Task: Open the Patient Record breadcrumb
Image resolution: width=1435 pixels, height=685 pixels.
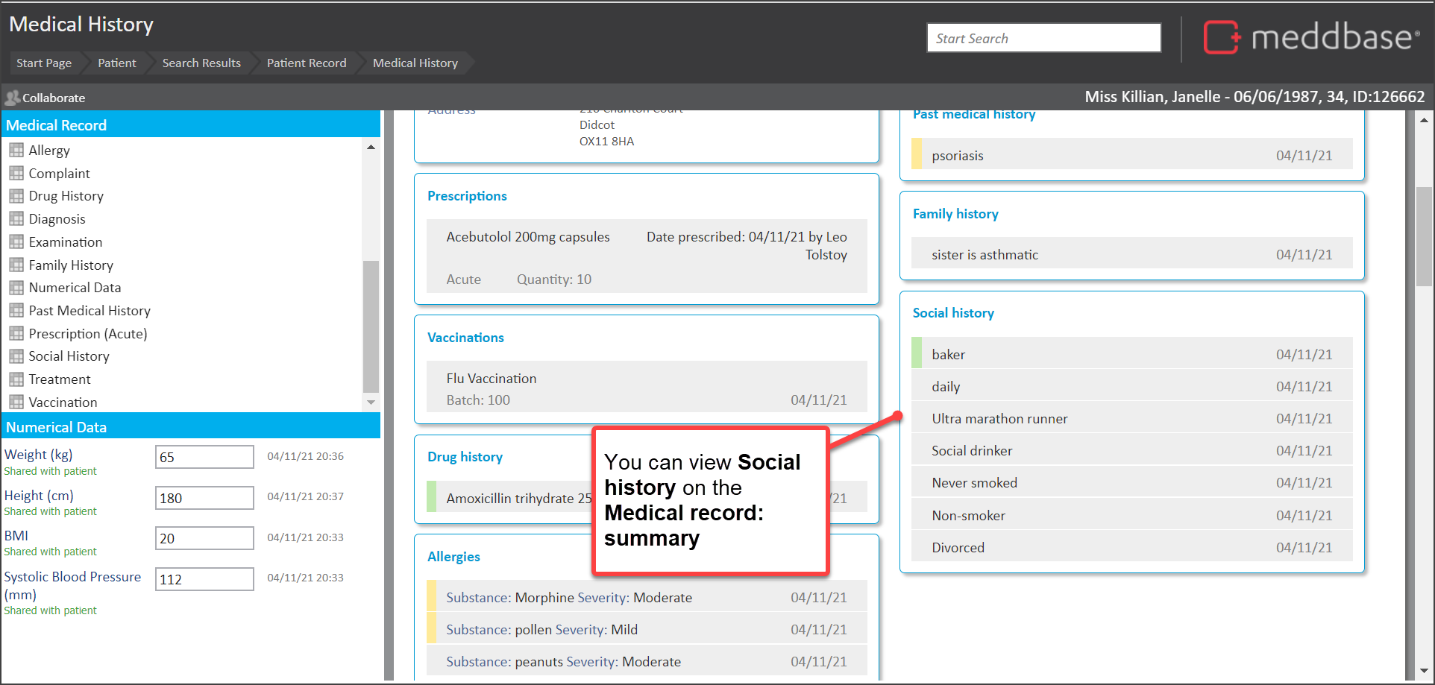Action: pos(306,63)
